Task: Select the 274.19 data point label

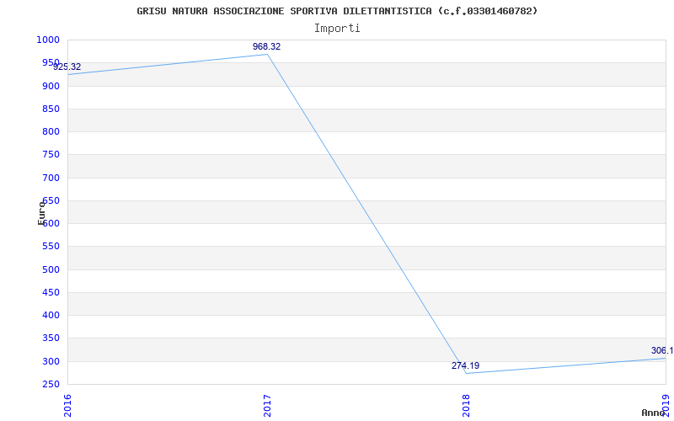Action: click(x=465, y=365)
